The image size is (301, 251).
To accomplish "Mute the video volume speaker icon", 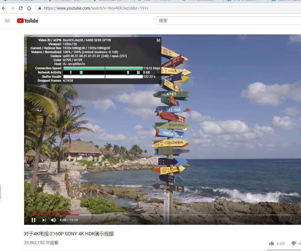I will [x=53, y=220].
